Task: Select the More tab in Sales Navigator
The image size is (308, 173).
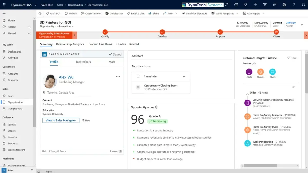Action: 112,62
